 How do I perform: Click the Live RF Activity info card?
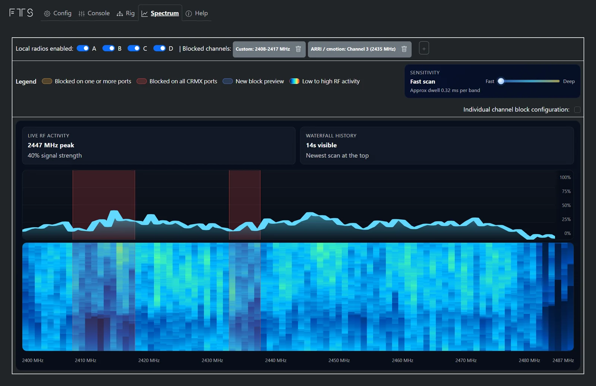click(x=159, y=145)
